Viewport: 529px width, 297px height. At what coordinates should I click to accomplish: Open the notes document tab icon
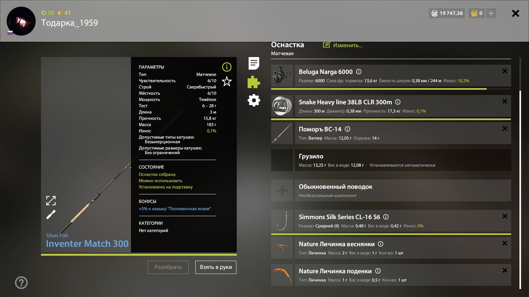point(254,63)
